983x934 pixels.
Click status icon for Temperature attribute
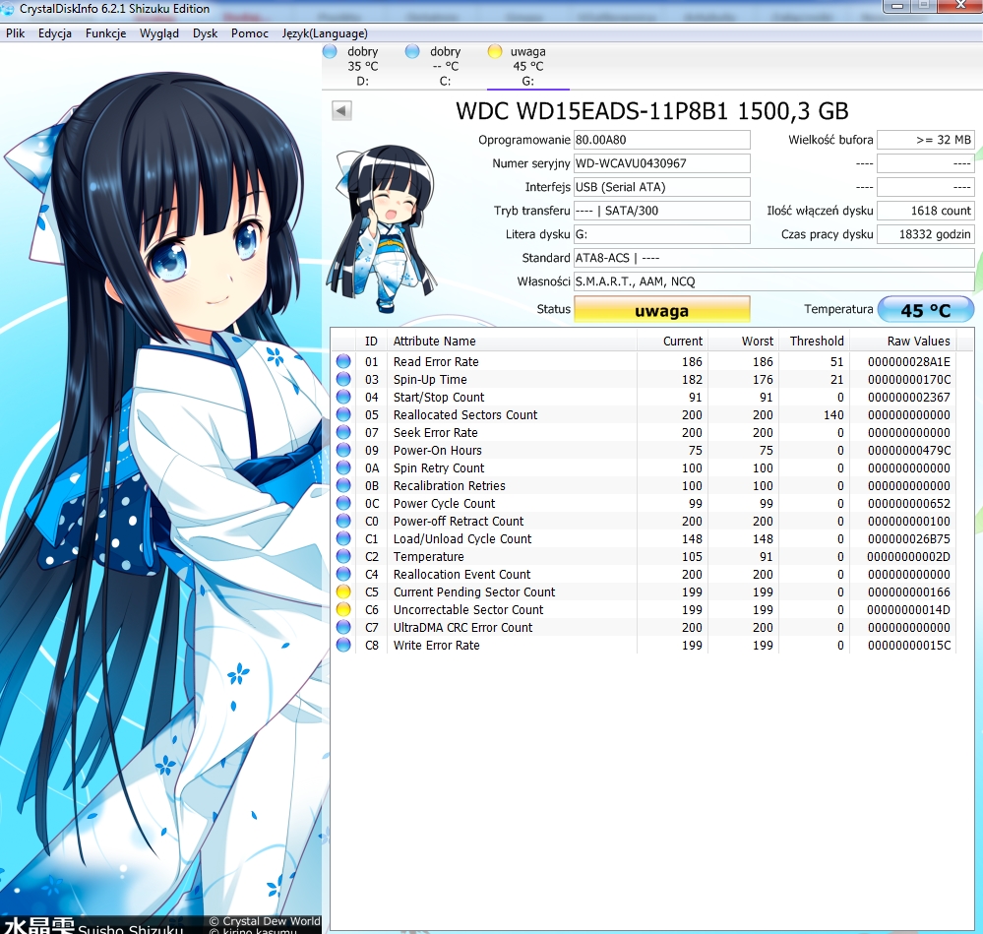coord(343,556)
